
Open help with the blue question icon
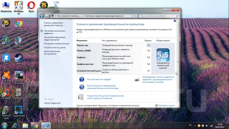coord(175,21)
